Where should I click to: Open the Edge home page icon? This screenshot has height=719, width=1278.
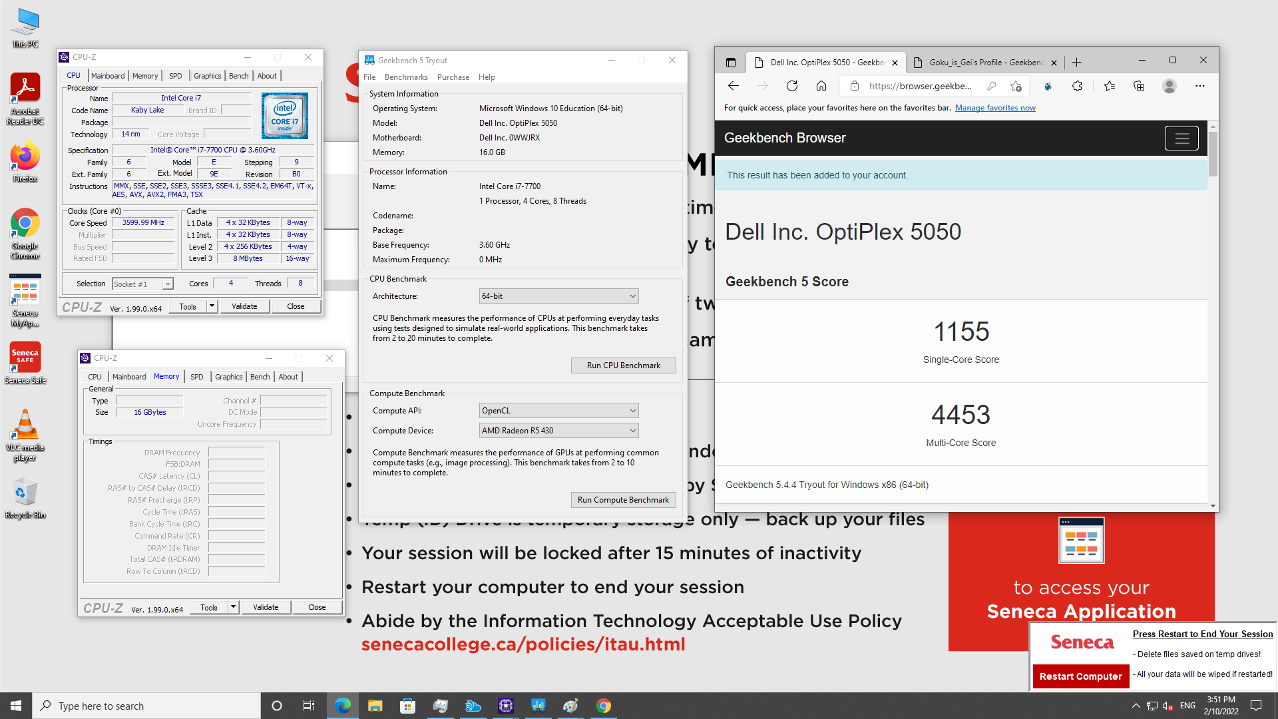(821, 86)
